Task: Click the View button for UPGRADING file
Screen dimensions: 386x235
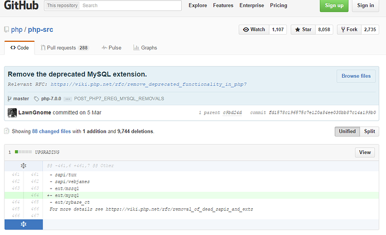Action: coord(365,152)
